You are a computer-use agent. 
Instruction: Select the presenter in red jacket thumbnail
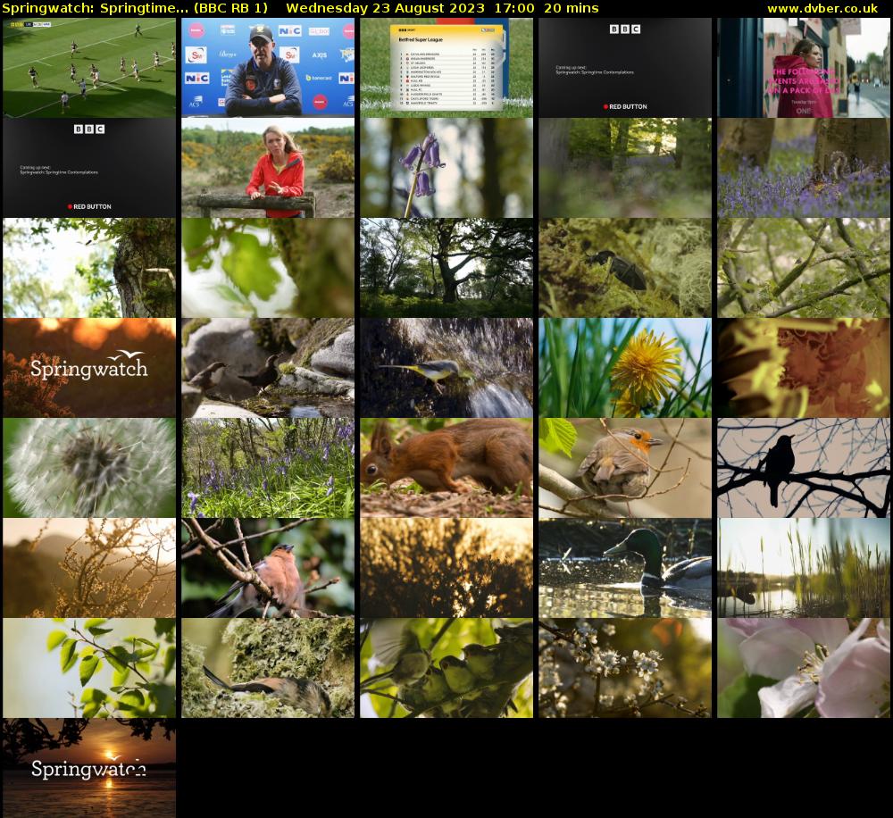[x=268, y=168]
